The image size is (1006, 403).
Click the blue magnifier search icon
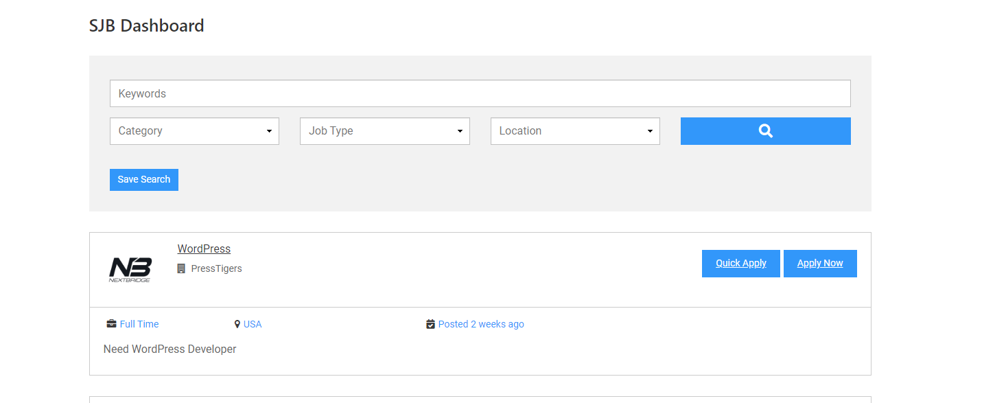(x=764, y=130)
